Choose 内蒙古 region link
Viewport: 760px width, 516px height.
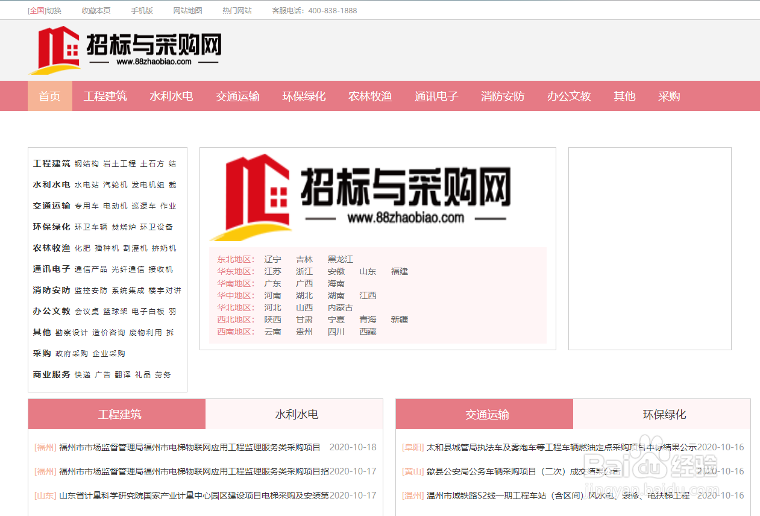[341, 307]
